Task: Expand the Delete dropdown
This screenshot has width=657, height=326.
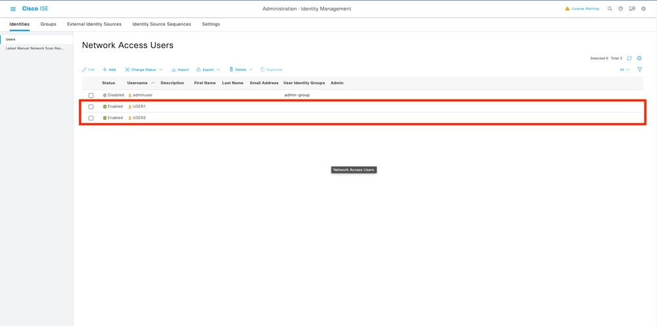Action: coord(241,70)
